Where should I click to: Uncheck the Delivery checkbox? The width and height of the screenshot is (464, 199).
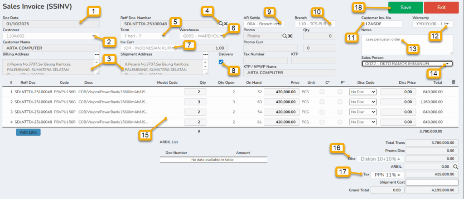click(x=221, y=62)
